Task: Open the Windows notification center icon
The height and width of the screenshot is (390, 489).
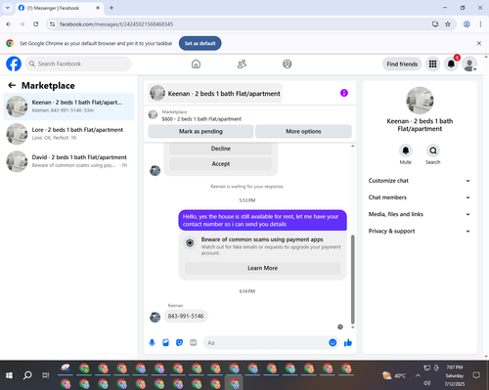Action: coord(476,375)
